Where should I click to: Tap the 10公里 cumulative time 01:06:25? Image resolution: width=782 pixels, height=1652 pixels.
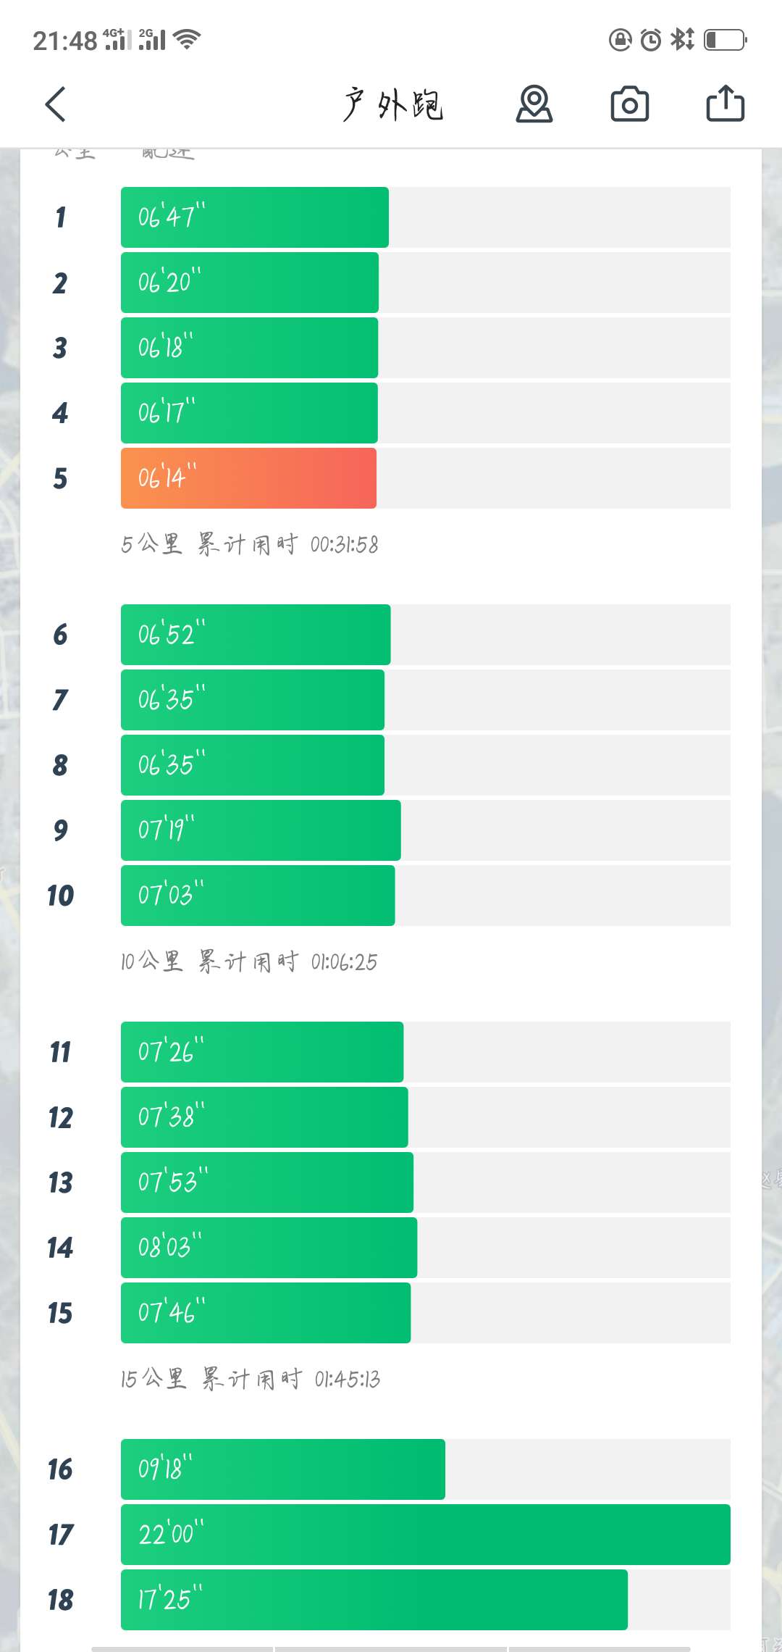[250, 961]
